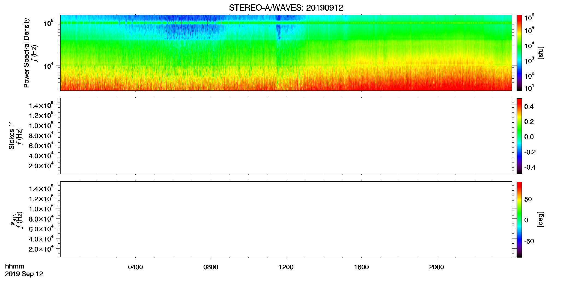Click the phi RTN degree color bar

click(519, 219)
